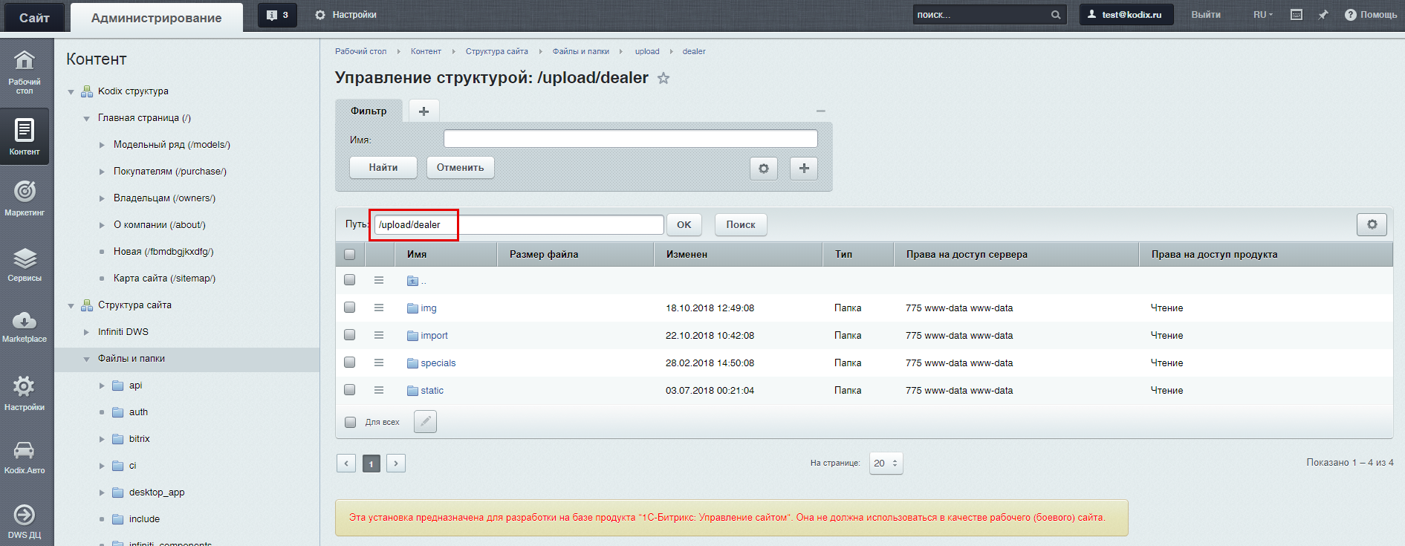Open action menu for img row
This screenshot has width=1405, height=546.
(x=379, y=308)
